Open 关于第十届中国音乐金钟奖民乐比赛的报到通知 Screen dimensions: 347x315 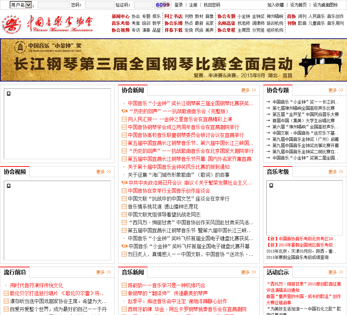tap(179, 167)
